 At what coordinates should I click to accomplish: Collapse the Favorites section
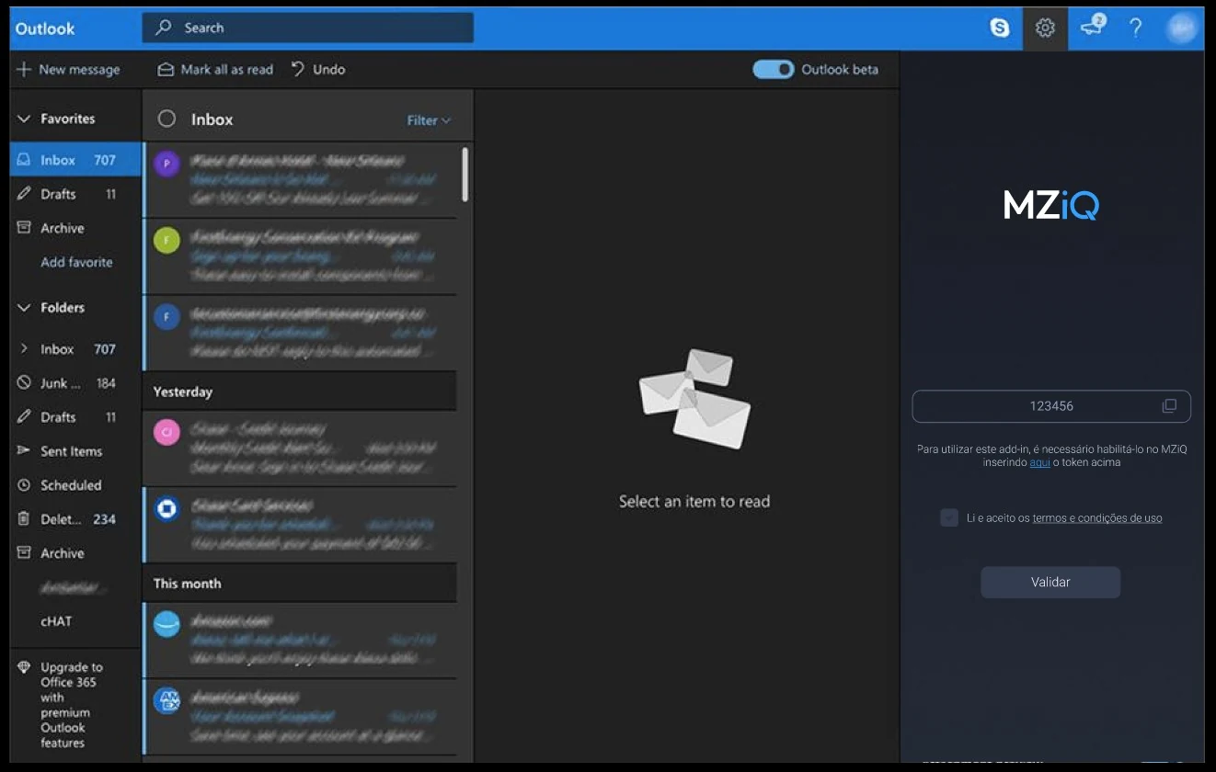(24, 119)
